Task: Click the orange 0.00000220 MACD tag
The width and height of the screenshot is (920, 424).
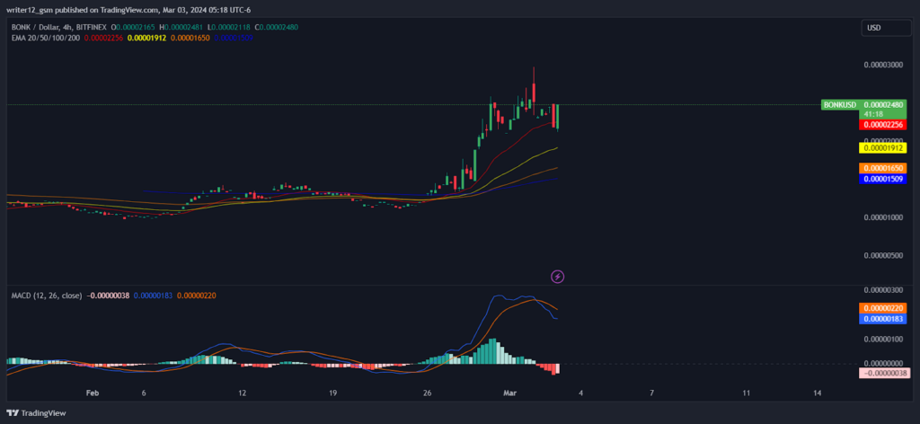Action: [x=883, y=308]
